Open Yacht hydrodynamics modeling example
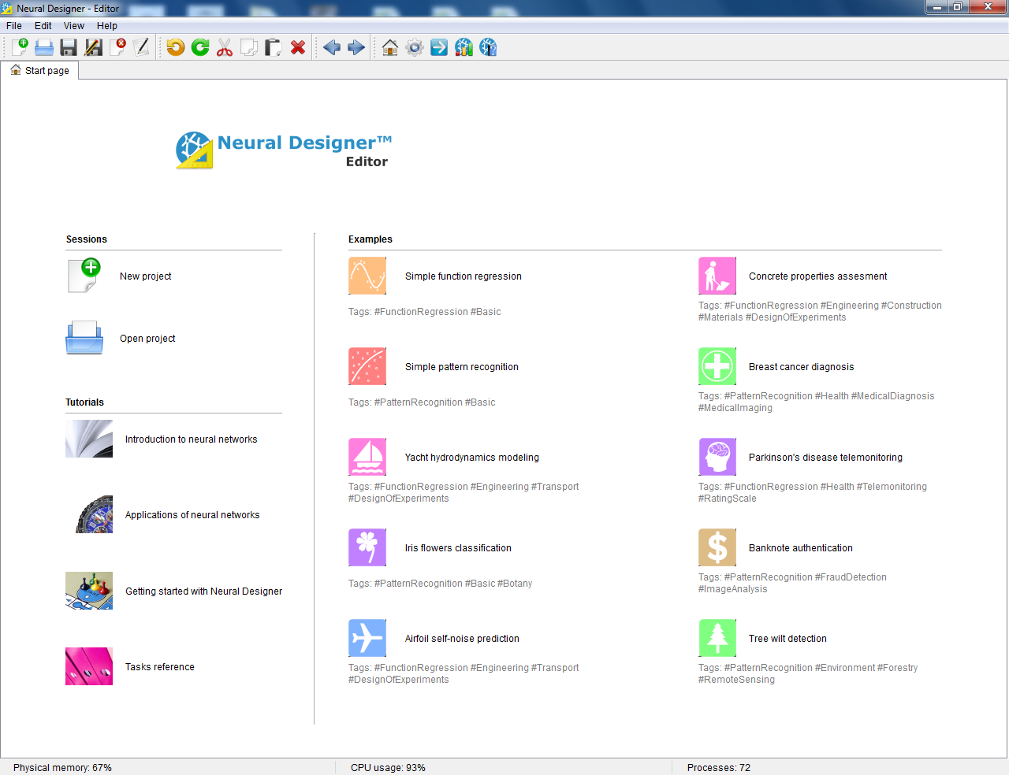The height and width of the screenshot is (775, 1009). [x=472, y=458]
